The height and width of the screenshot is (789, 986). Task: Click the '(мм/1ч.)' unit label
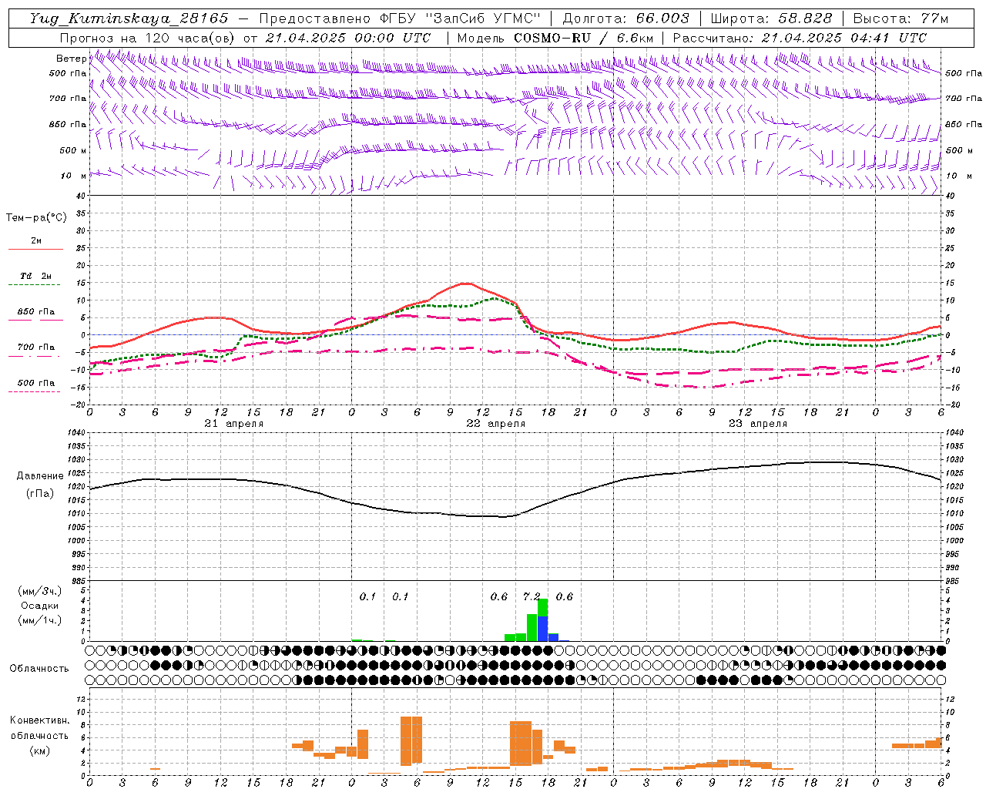pos(39,620)
